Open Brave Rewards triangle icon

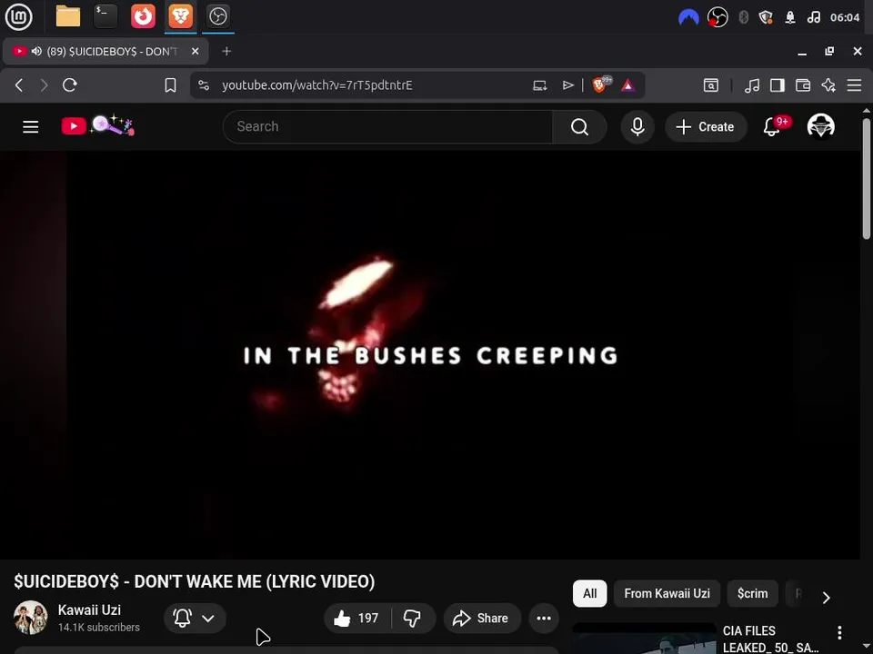[628, 85]
